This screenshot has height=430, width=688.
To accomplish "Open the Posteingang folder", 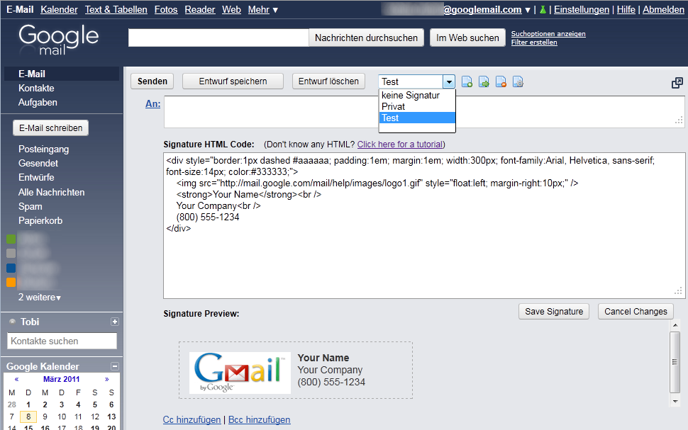I will [x=43, y=149].
